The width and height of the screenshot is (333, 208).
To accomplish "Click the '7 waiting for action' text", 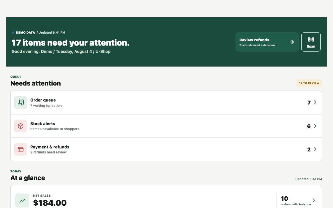I will (x=46, y=105).
